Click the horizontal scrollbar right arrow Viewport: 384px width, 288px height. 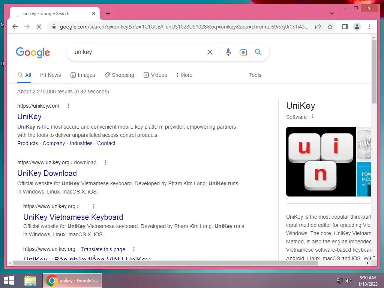tap(368, 263)
